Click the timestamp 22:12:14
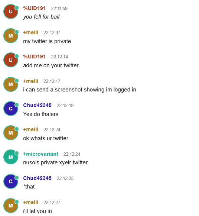 (x=59, y=57)
